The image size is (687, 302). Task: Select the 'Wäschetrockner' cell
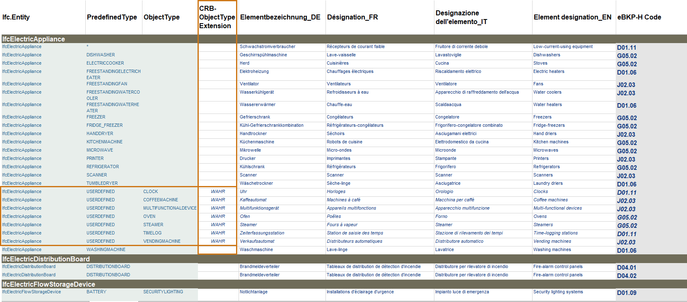point(256,183)
